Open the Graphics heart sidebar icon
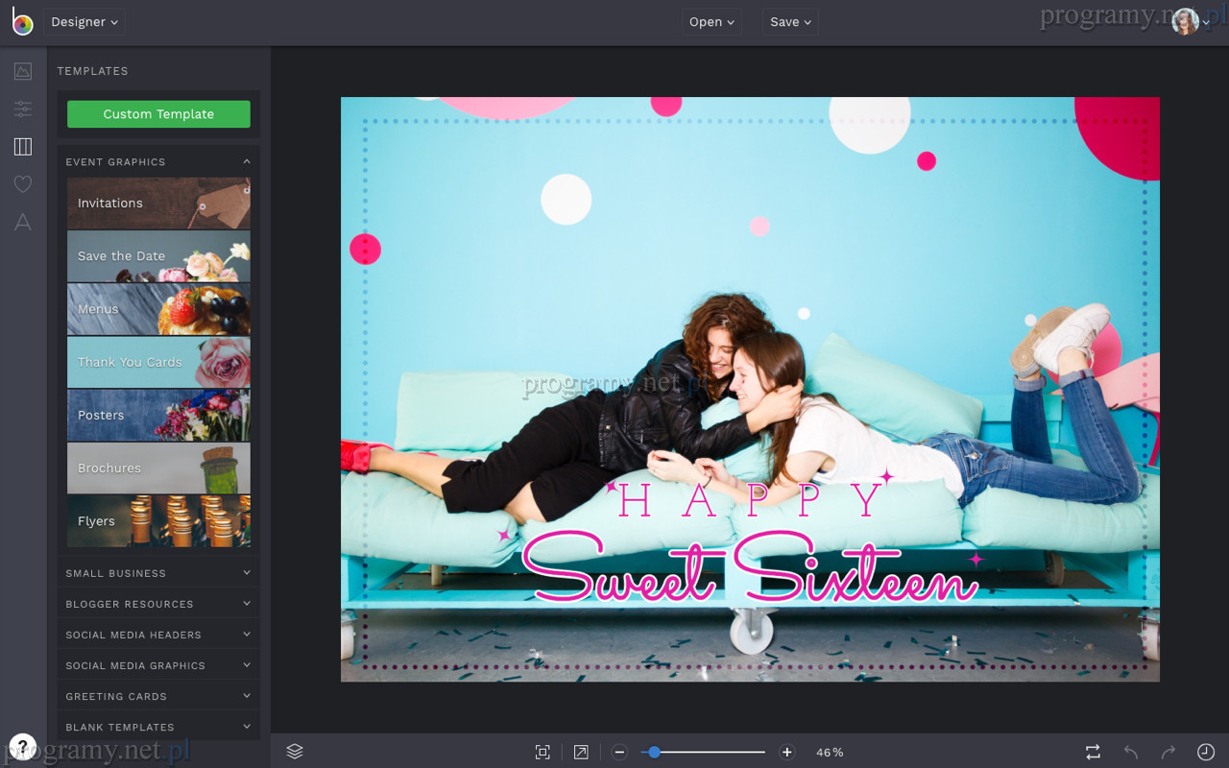Screen dimensions: 1229x768 [x=23, y=184]
